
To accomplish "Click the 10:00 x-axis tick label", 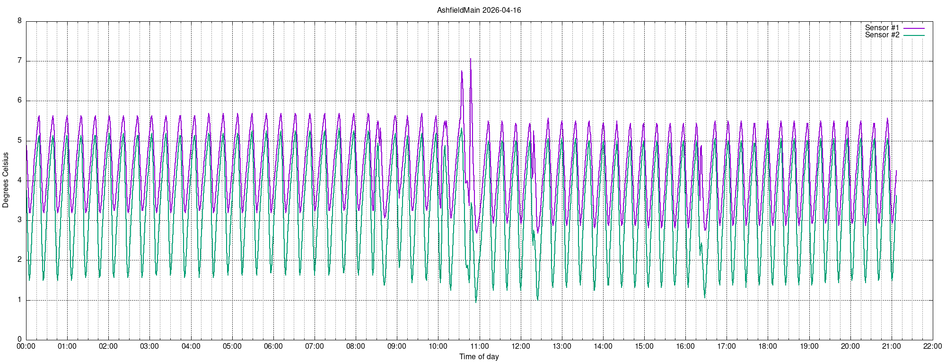I will 438,346.
